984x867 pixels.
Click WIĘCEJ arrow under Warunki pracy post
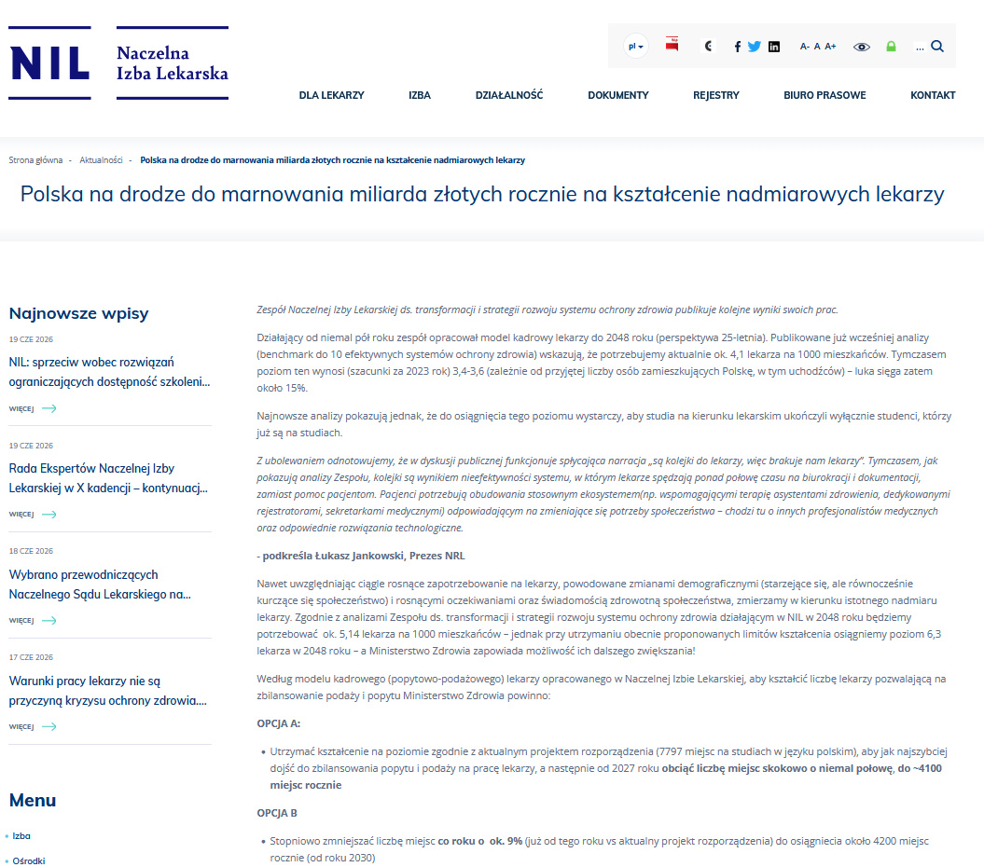coord(33,726)
